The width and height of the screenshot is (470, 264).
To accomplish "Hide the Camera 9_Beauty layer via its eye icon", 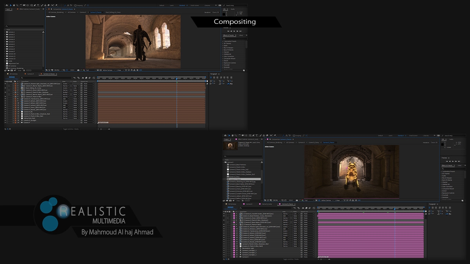I will tap(5, 110).
